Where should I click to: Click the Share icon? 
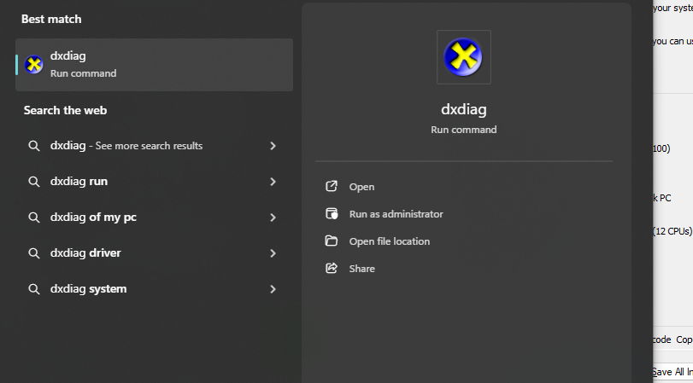[x=332, y=268]
